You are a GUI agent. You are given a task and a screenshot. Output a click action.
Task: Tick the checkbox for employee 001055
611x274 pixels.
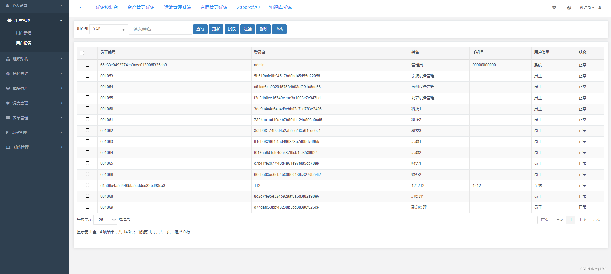point(87,97)
